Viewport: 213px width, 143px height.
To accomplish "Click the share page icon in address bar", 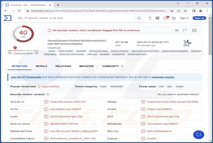I will click(x=178, y=11).
